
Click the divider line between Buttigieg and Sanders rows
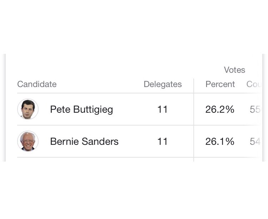pos(107,125)
